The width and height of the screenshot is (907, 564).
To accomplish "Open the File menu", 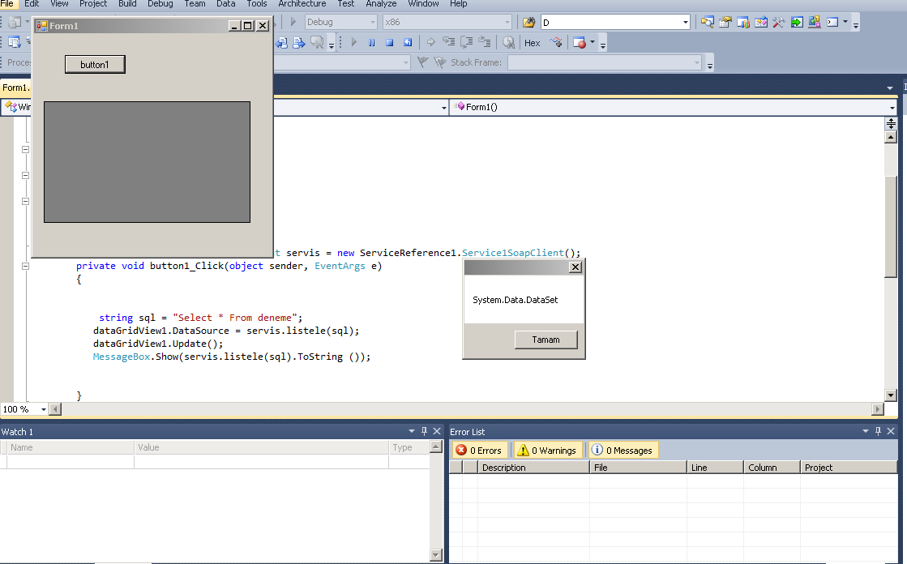I will click(7, 3).
